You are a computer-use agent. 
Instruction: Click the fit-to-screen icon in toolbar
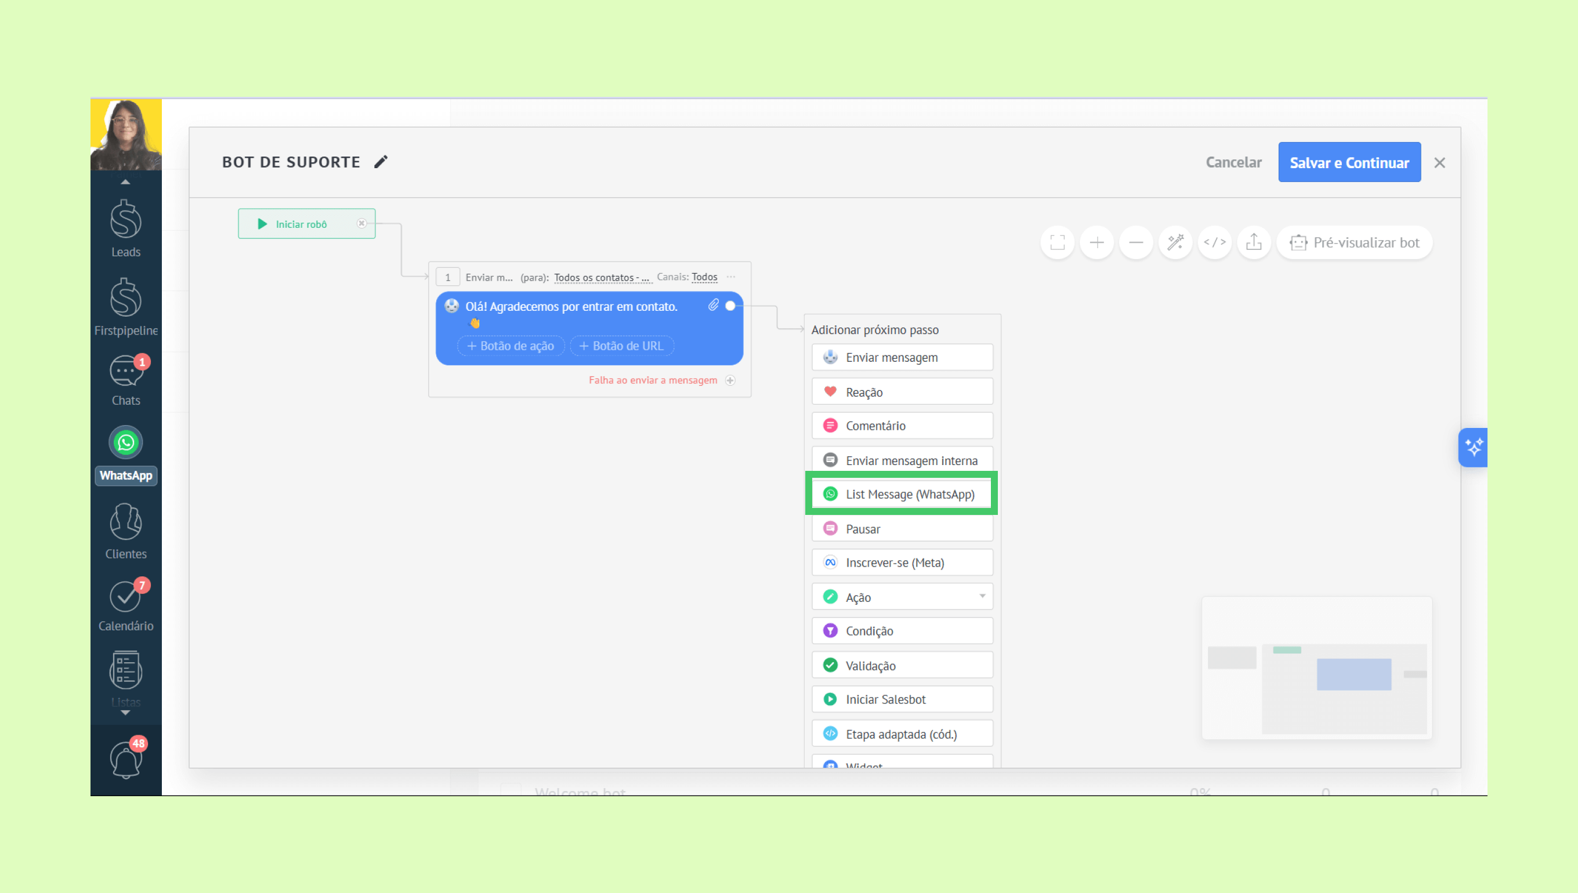click(x=1057, y=243)
